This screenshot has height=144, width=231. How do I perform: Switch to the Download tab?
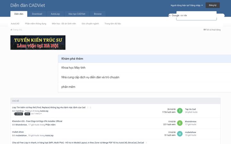coord(37,14)
